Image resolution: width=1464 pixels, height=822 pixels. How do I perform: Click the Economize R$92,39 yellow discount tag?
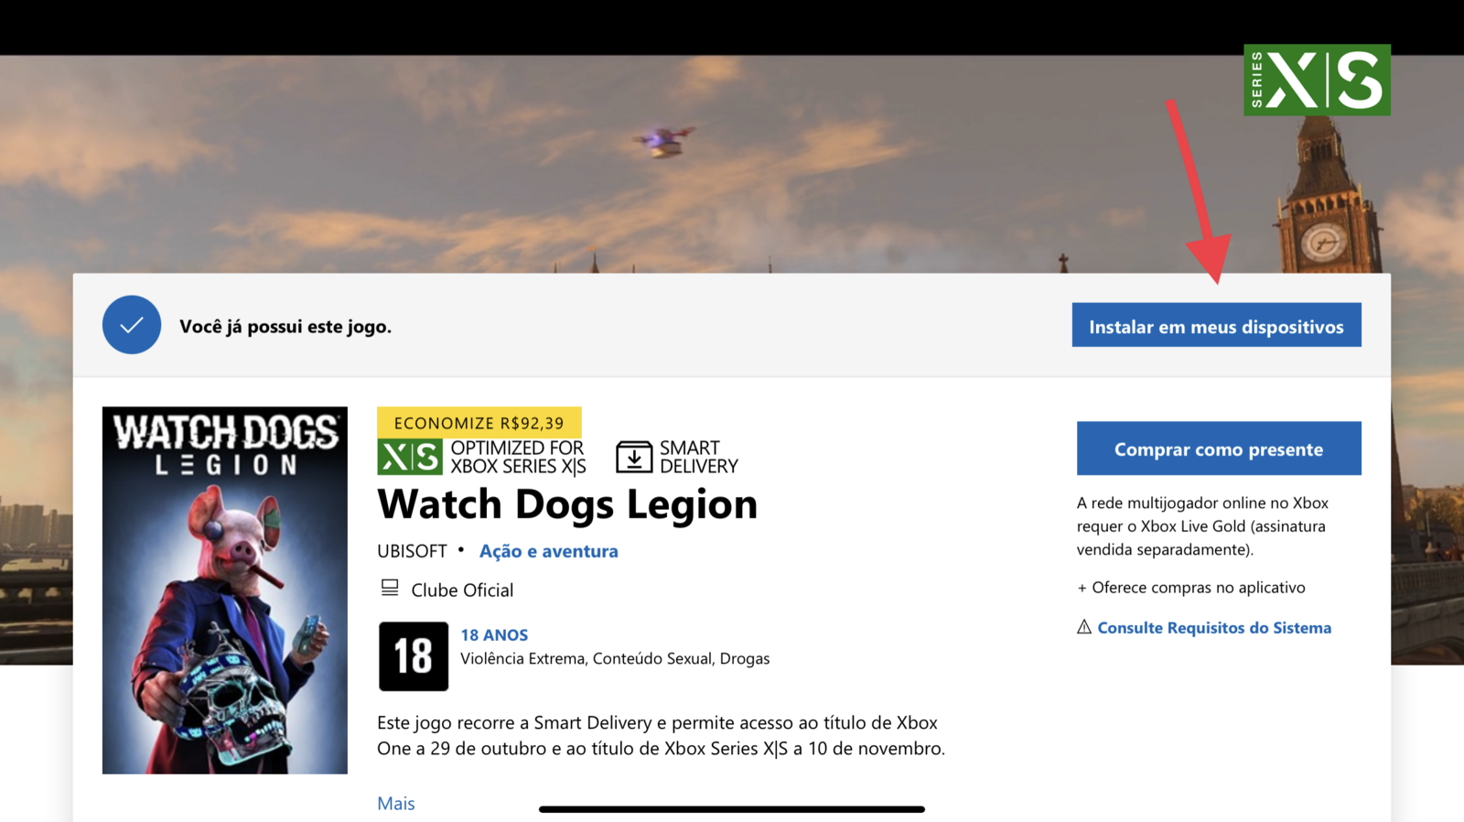(x=479, y=423)
